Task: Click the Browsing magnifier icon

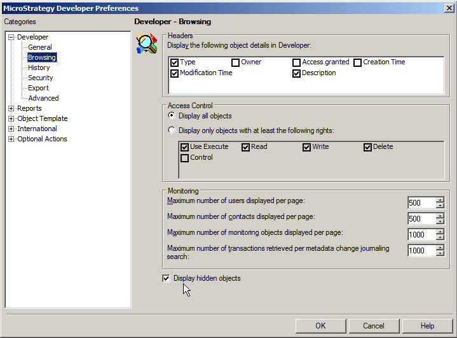Action: pos(147,43)
